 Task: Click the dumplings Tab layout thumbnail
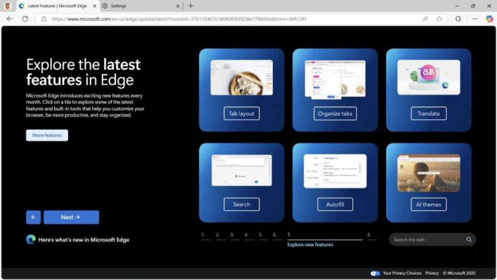point(241,77)
